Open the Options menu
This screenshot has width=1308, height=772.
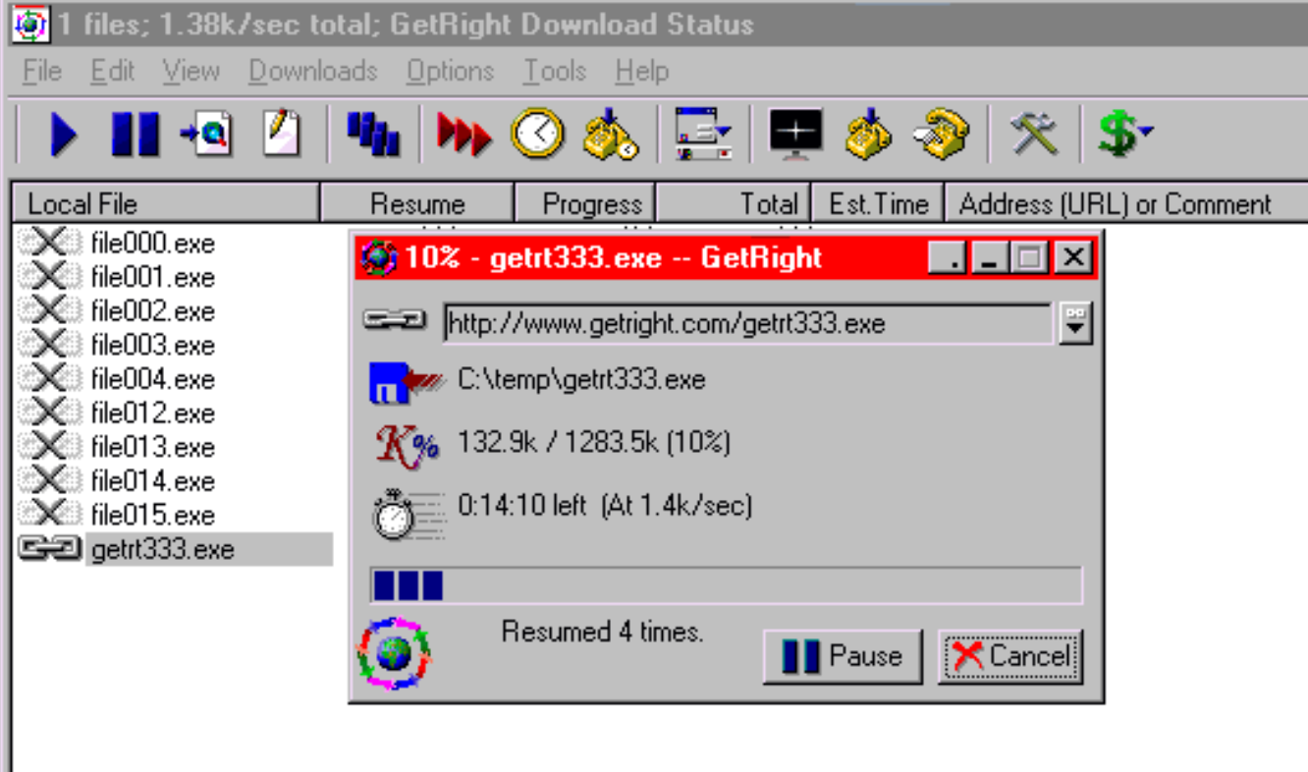pos(450,72)
